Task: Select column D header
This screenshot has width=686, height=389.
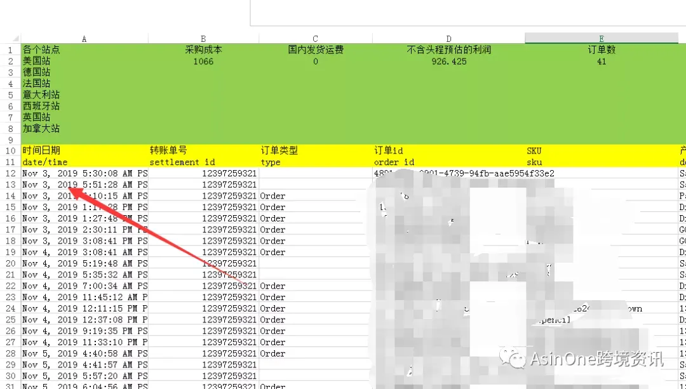Action: pyautogui.click(x=449, y=39)
